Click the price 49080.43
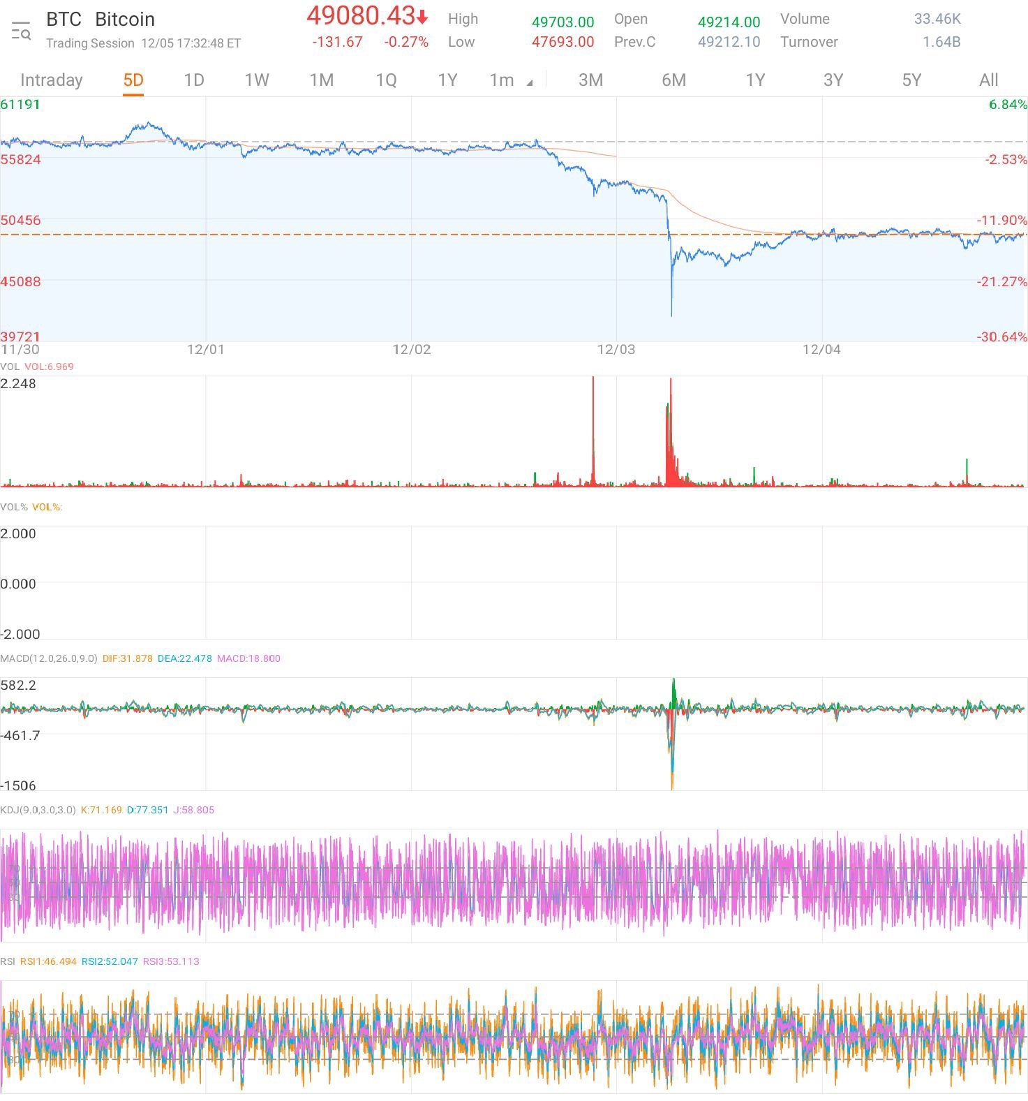Image resolution: width=1028 pixels, height=1101 pixels. [x=361, y=15]
